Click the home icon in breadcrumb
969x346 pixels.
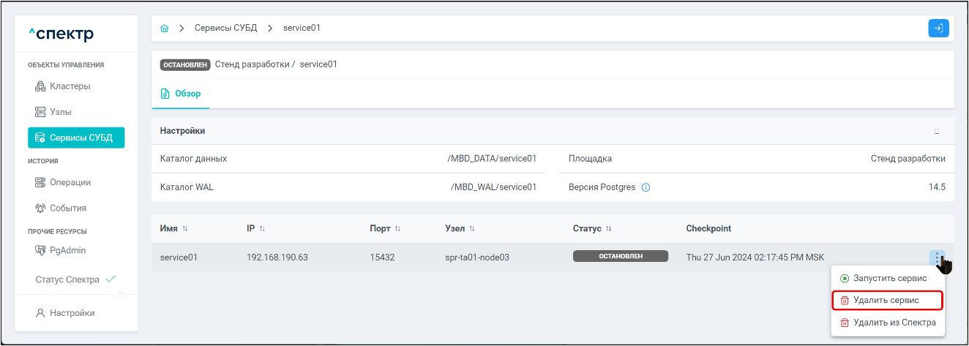pyautogui.click(x=165, y=29)
